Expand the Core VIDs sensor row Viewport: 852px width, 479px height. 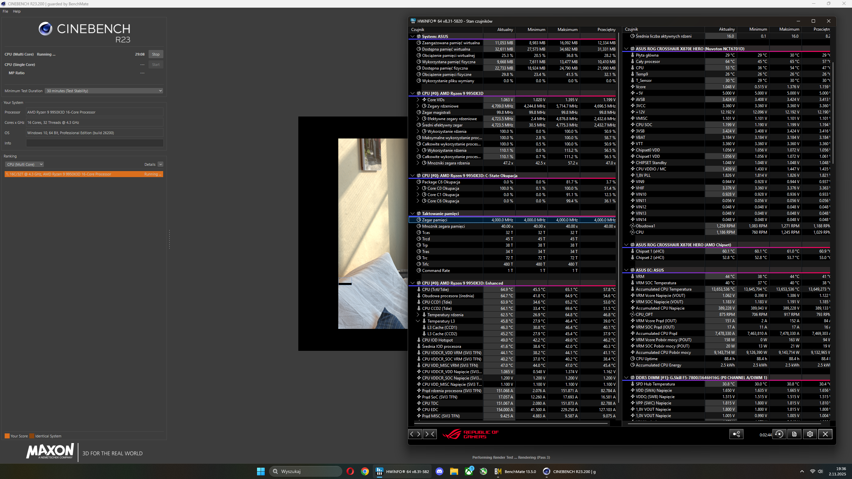(418, 100)
